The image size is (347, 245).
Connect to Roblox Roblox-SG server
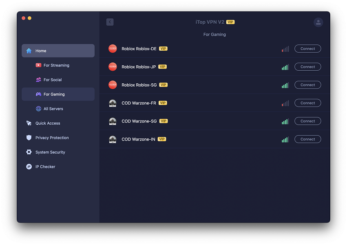tap(307, 85)
